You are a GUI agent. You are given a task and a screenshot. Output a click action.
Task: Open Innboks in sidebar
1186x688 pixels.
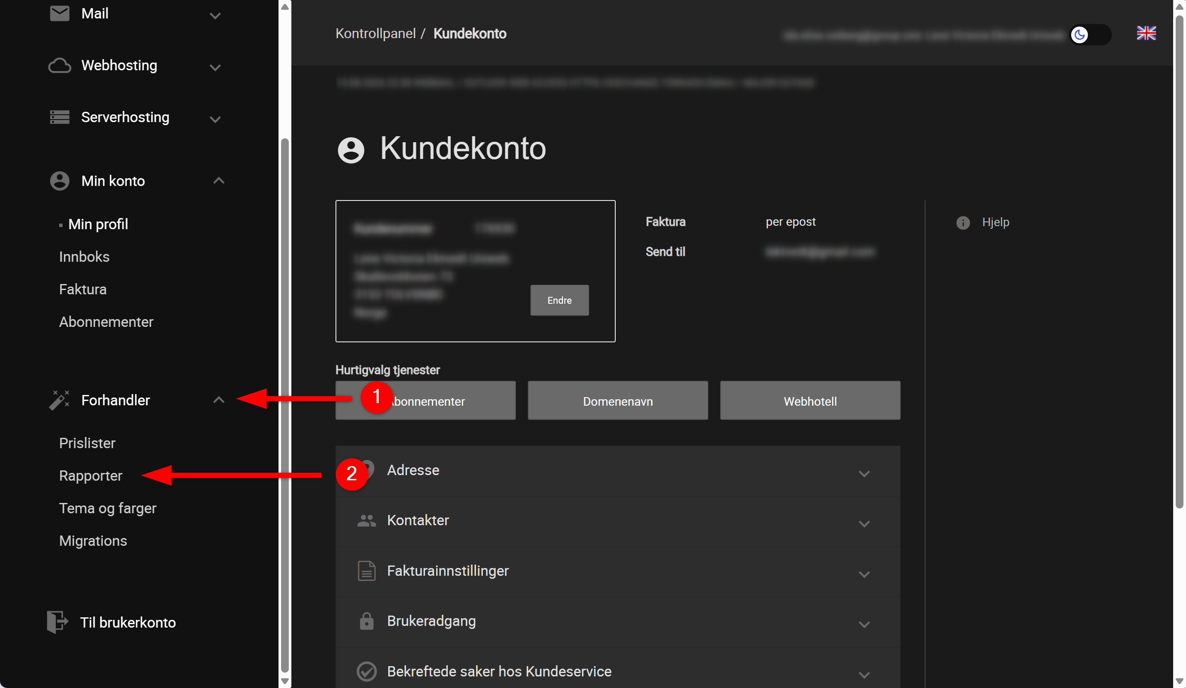[x=84, y=257]
